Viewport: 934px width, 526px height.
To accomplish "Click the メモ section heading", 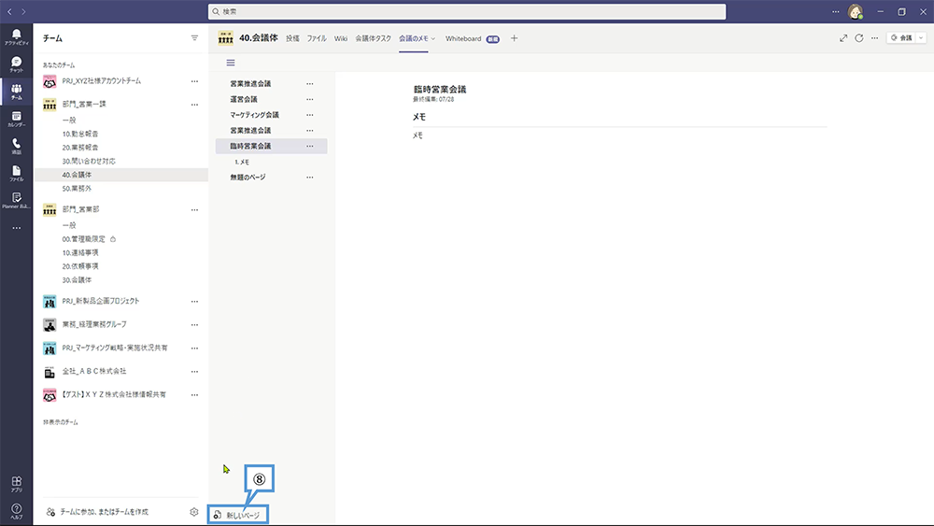I will (x=419, y=117).
